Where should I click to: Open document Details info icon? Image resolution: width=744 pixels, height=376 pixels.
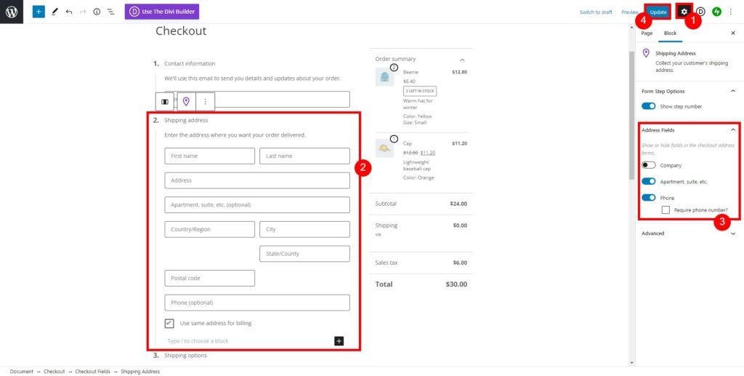point(97,12)
